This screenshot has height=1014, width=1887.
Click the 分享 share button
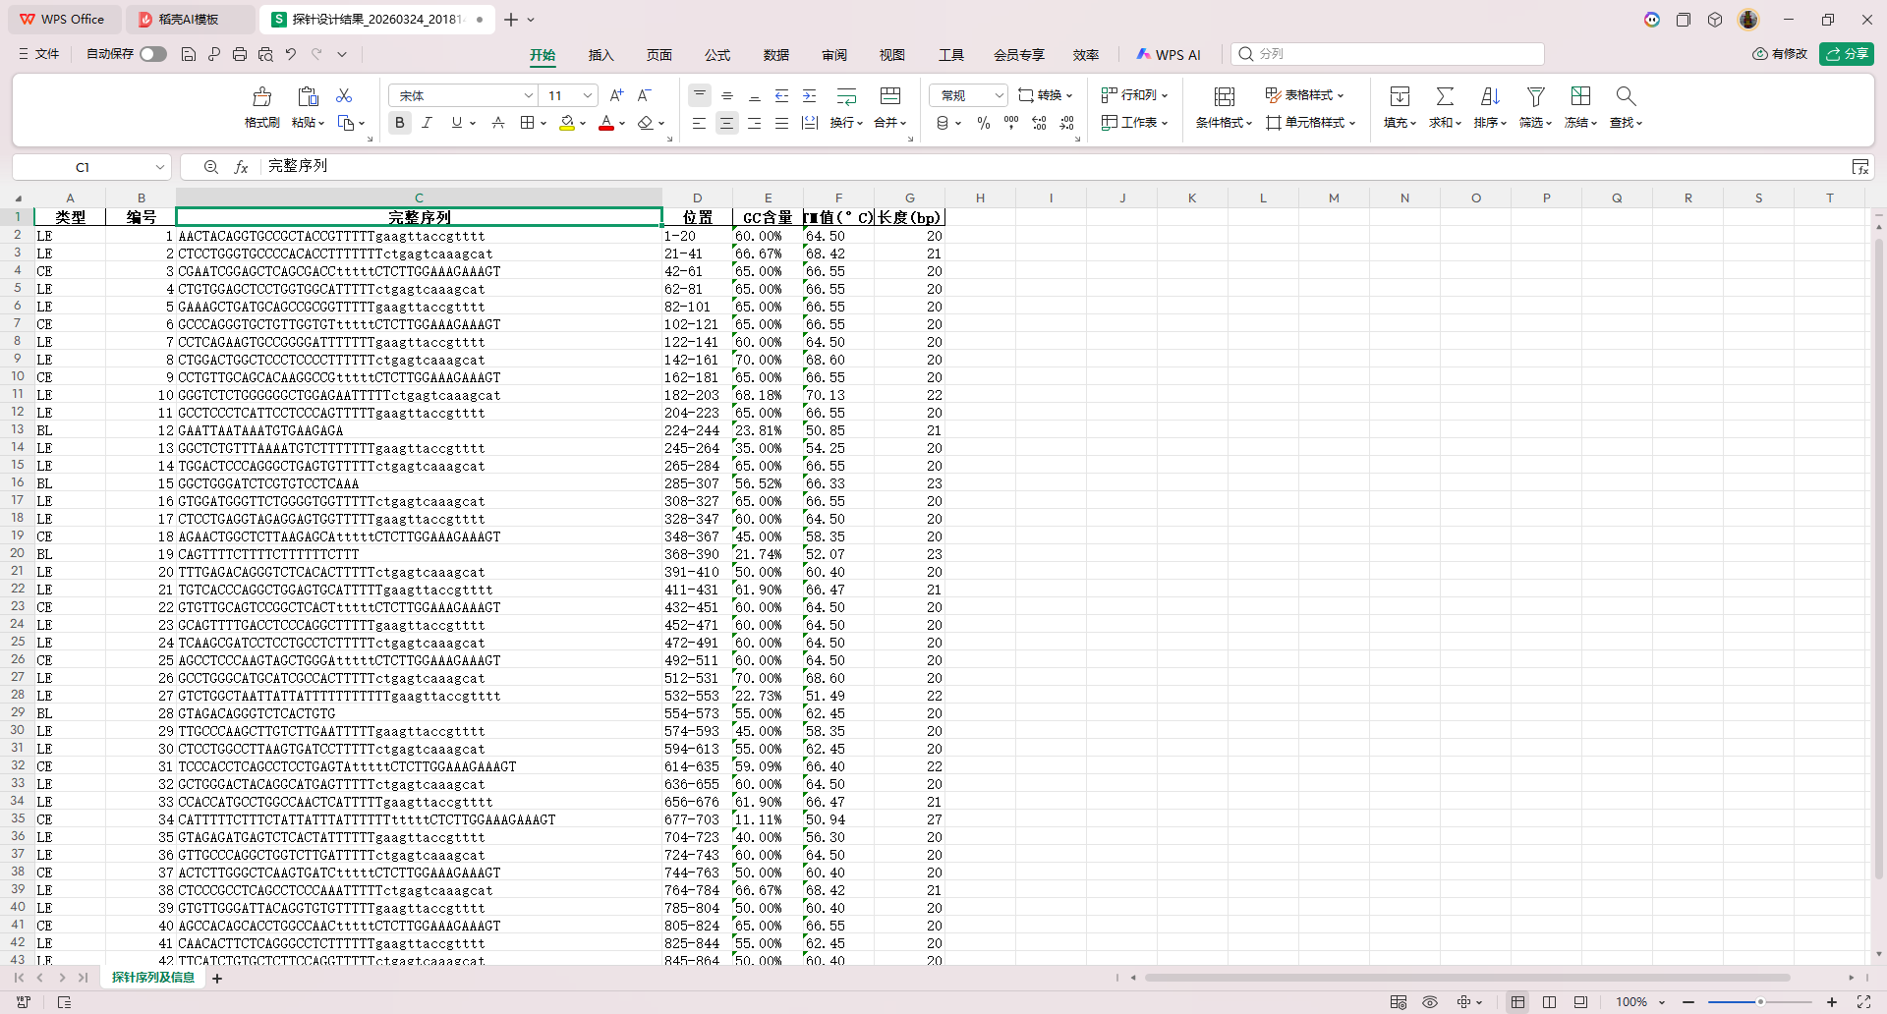[x=1848, y=54]
